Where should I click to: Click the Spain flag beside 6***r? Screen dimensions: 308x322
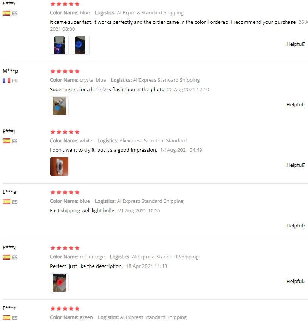6,13
